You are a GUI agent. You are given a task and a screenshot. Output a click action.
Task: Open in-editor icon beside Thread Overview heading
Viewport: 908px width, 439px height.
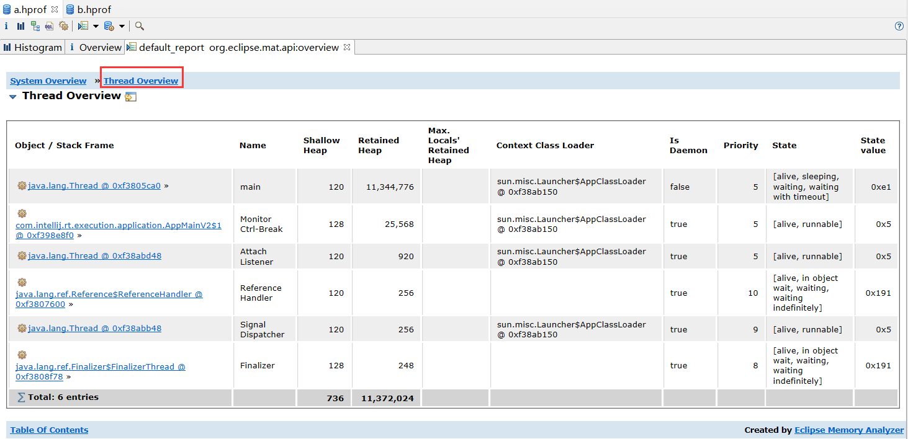coord(130,97)
